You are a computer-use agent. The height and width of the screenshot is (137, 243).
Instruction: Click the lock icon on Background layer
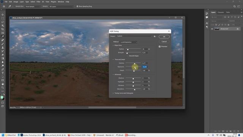238,29
